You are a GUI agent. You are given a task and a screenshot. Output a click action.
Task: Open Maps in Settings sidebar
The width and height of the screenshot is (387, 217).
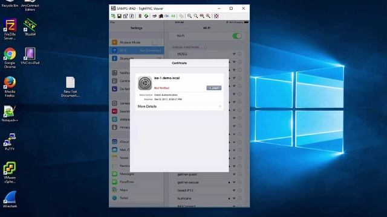137,190
